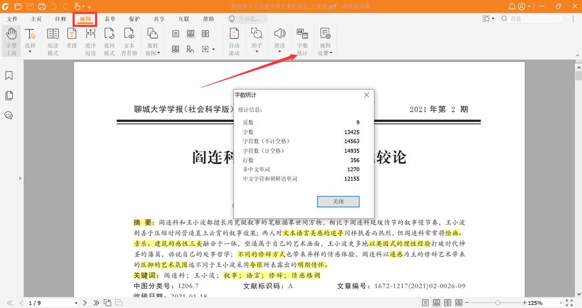
Task: Open the Assistant (助手) tool menu
Action: pyautogui.click(x=256, y=40)
